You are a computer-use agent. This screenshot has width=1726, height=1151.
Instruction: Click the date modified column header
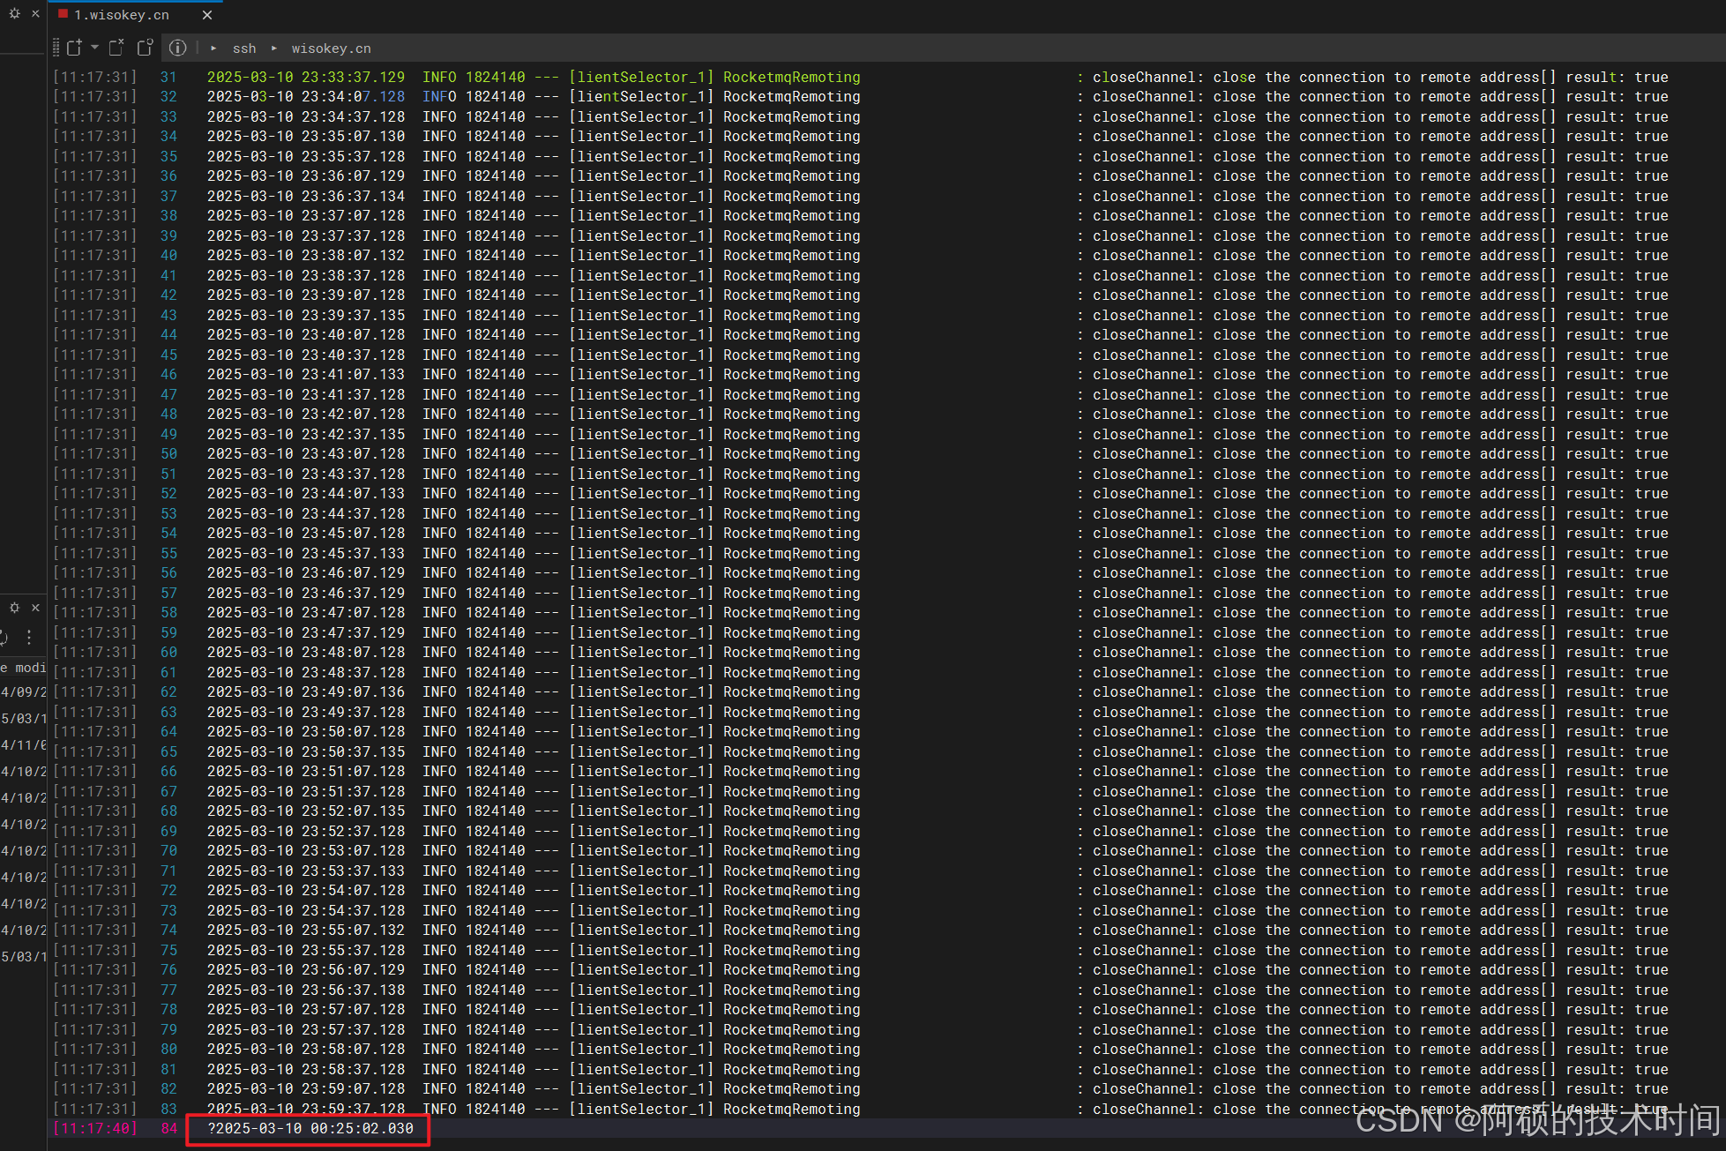[24, 668]
